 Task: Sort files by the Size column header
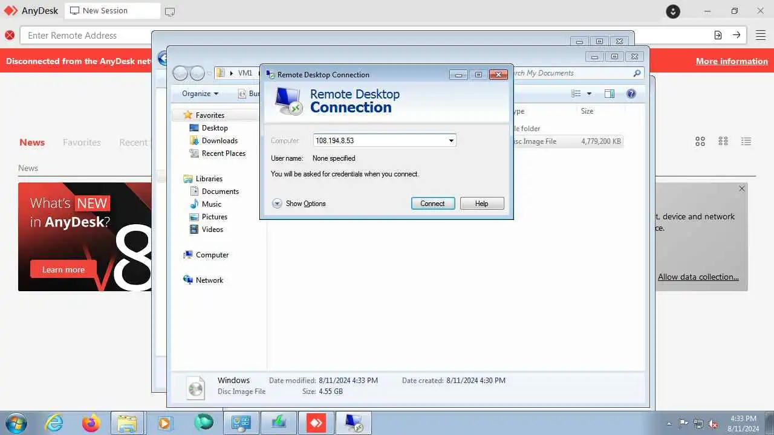(587, 111)
